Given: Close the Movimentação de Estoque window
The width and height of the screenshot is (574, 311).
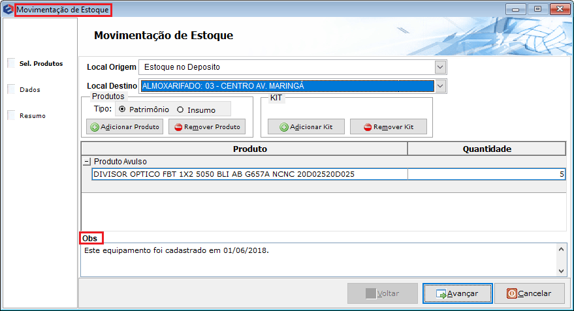Looking at the screenshot, I should 560,9.
